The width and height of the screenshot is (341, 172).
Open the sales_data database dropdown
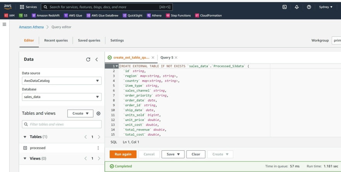pyautogui.click(x=62, y=97)
